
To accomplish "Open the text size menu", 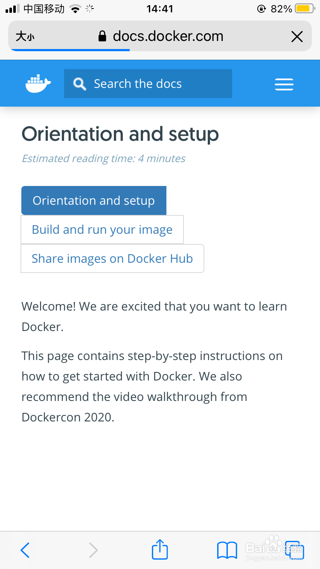I will tap(25, 37).
